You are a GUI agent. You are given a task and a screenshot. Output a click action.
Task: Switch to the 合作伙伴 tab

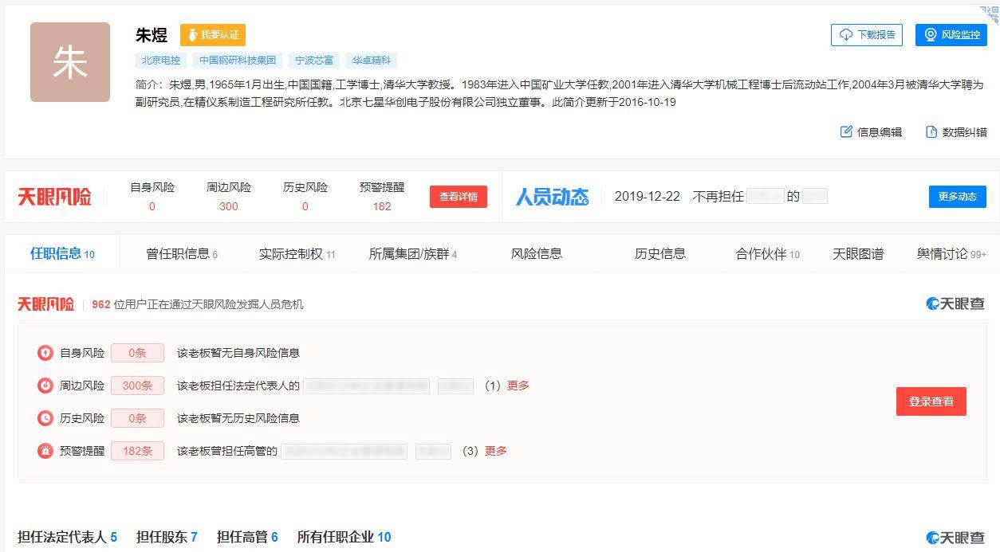767,254
